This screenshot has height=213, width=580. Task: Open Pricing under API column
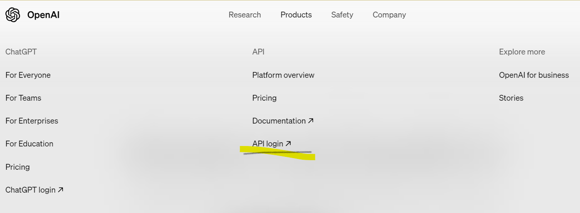pos(264,98)
